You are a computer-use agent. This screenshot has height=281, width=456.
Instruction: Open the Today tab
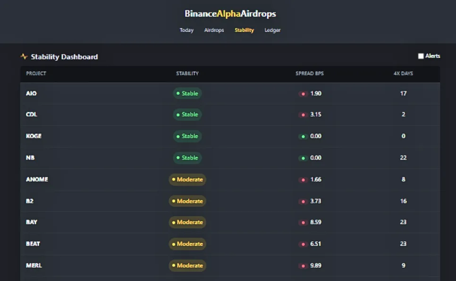(x=186, y=30)
